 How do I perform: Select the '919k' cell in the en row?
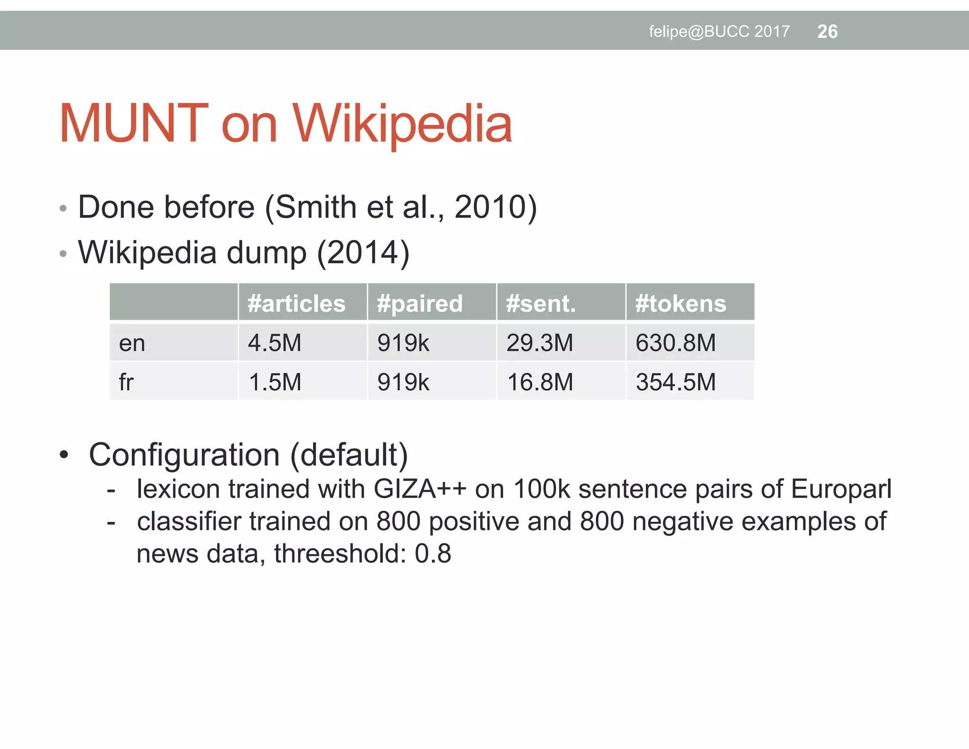[432, 342]
